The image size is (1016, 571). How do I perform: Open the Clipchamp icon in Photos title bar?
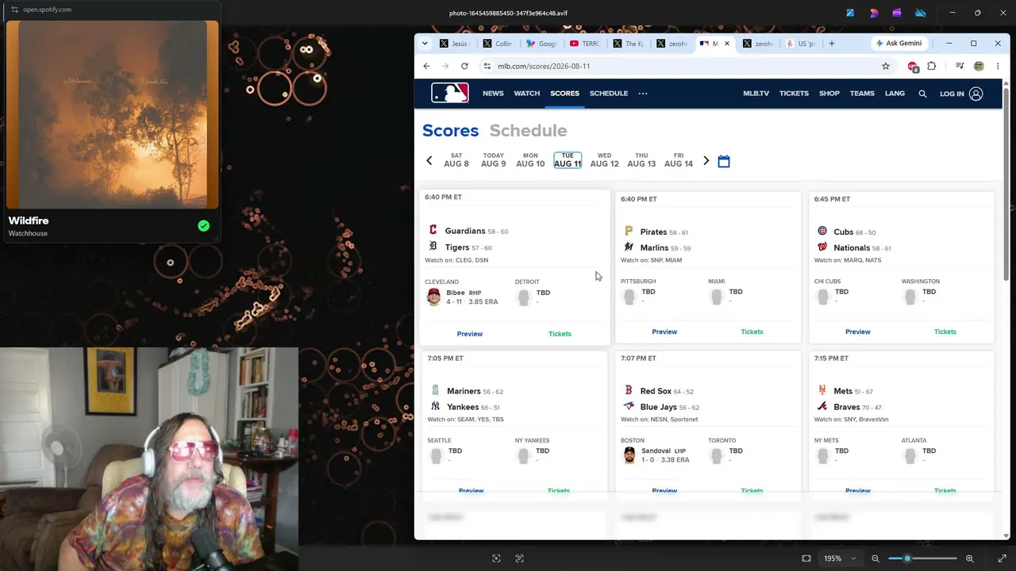coord(897,13)
